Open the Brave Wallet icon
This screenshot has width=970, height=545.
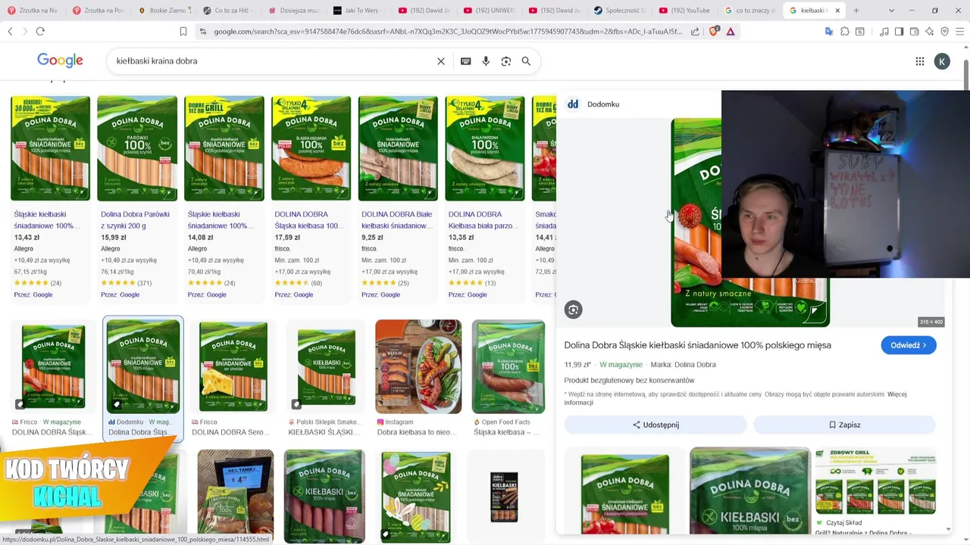pos(915,31)
